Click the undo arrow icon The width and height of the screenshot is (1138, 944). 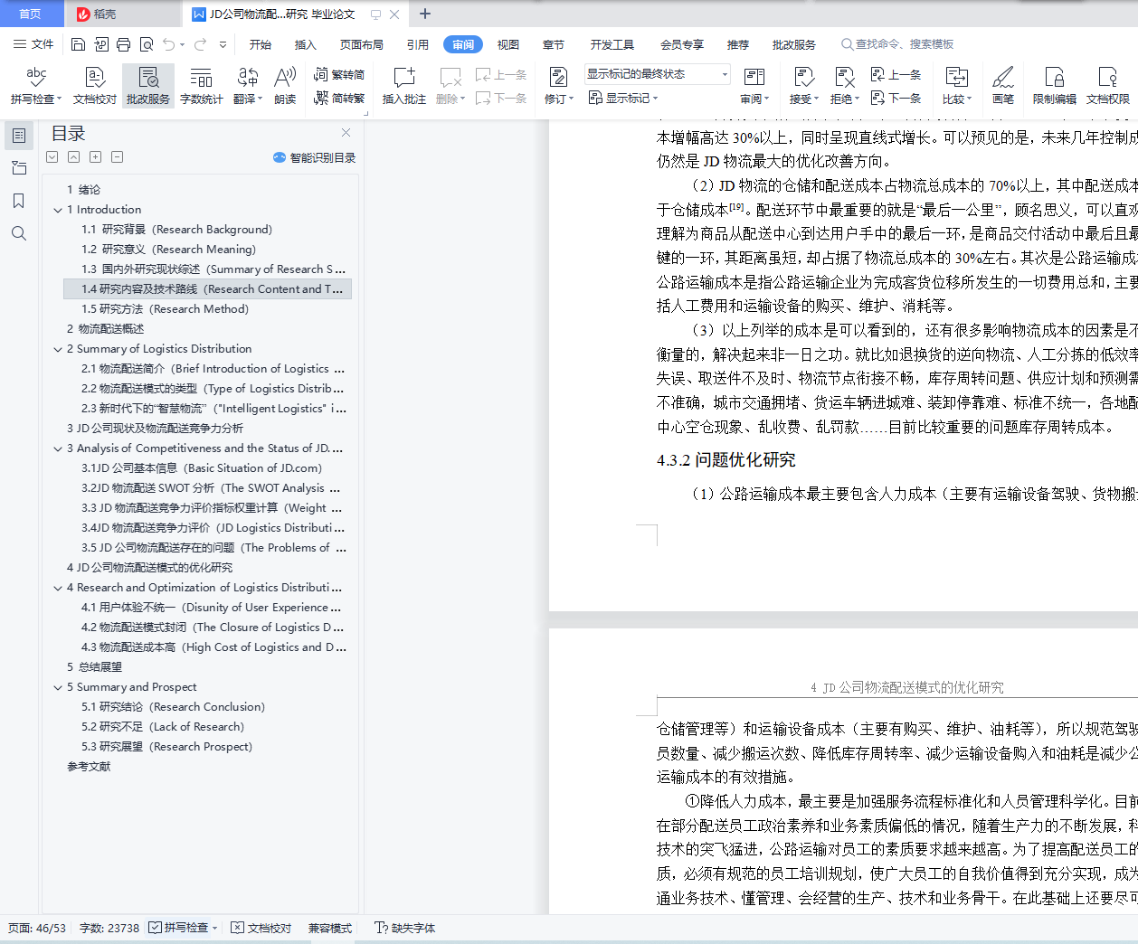pos(169,44)
